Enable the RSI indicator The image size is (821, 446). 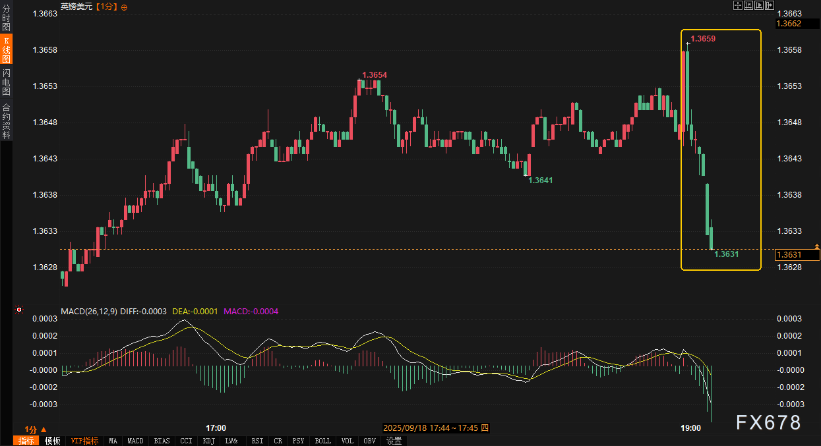257,441
